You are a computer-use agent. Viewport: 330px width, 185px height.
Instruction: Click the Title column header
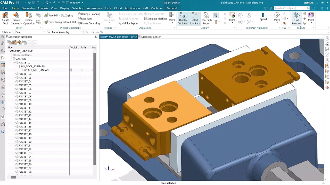(x=38, y=48)
